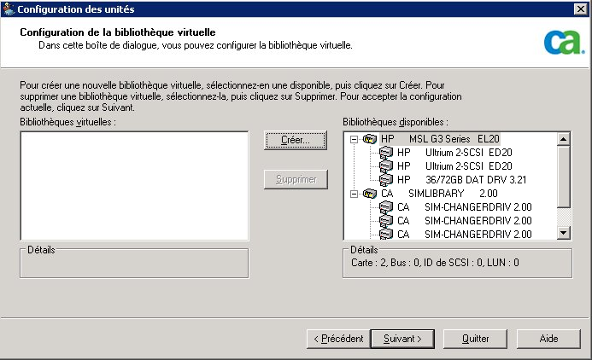Click the first HP Ultrium 2-SCSI drive icon
The height and width of the screenshot is (360, 592).
386,153
